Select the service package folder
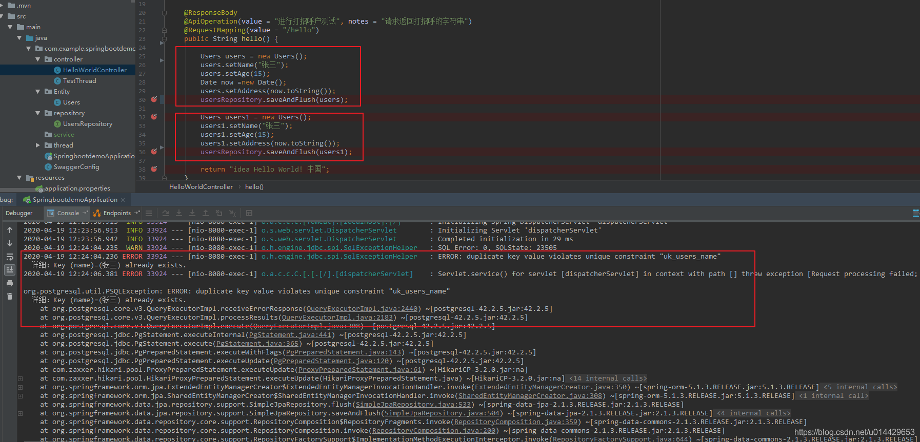 click(59, 135)
